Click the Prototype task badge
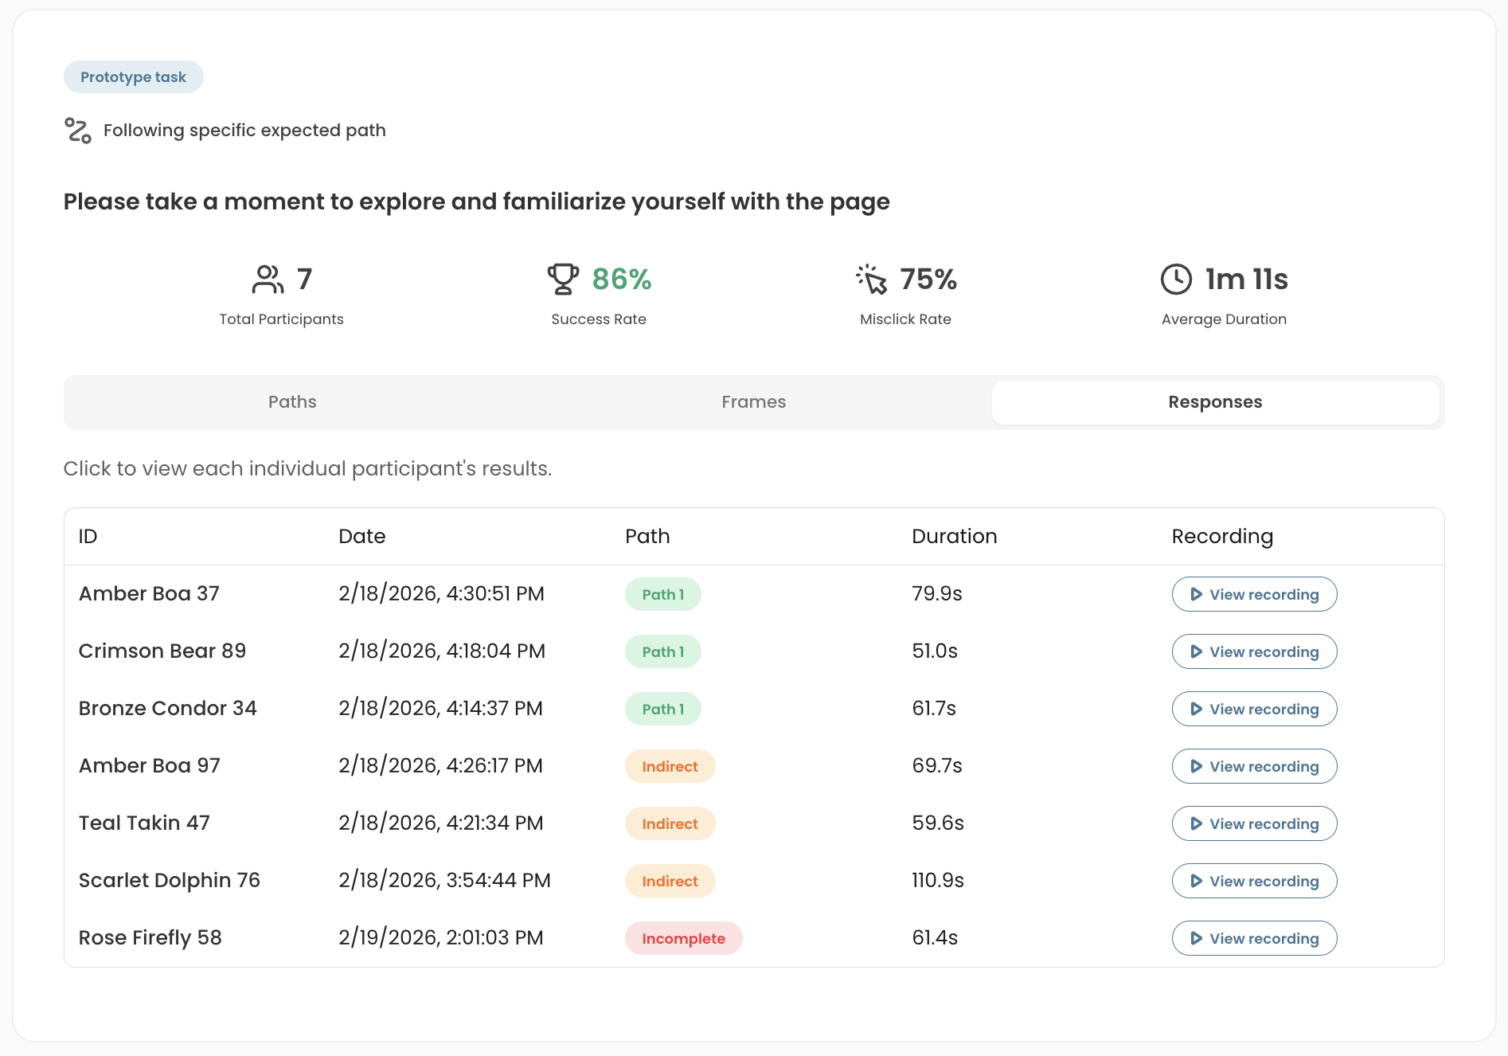The width and height of the screenshot is (1508, 1056). [x=133, y=77]
